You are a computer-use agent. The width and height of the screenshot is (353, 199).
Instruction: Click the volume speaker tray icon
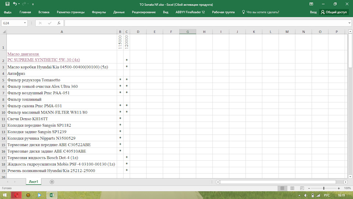click(306, 195)
